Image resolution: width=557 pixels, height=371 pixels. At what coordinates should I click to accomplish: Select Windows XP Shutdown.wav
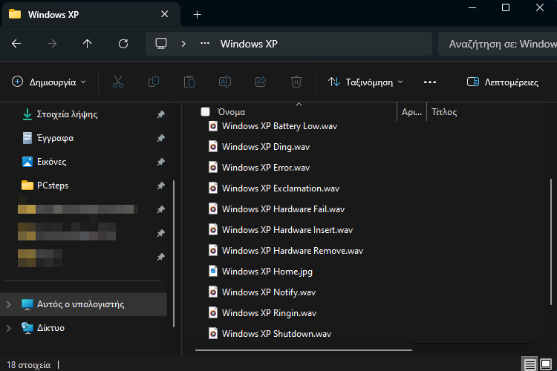coord(276,334)
